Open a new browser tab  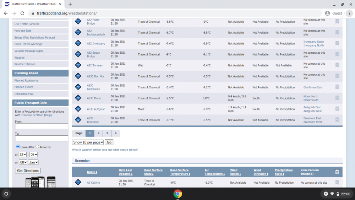tap(70, 4)
